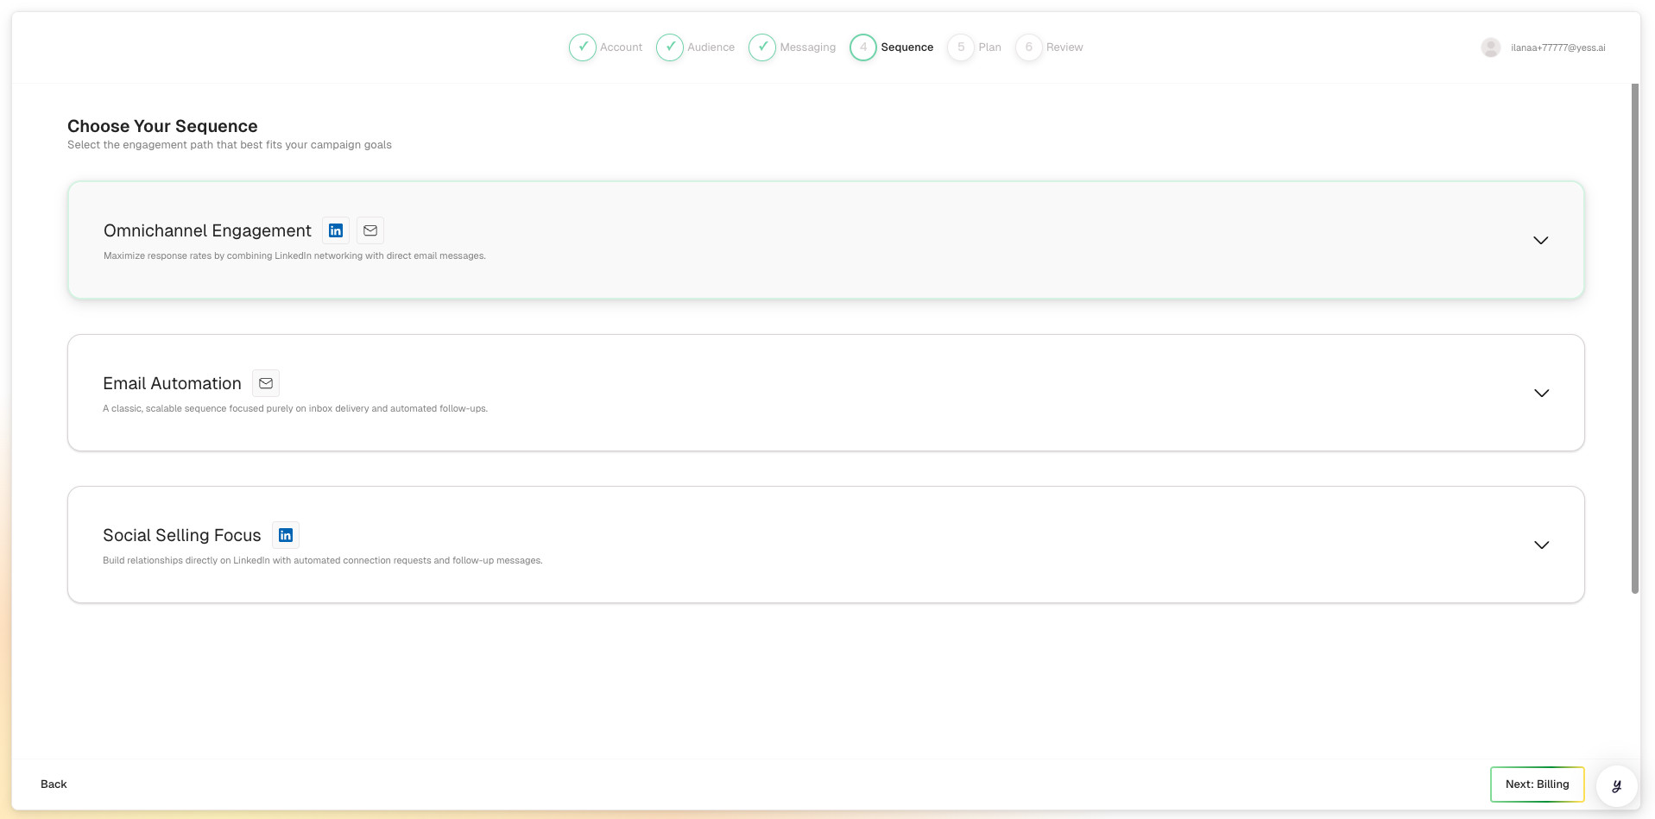Screen dimensions: 1655x819
Task: Expand the Social Selling Focus chevron
Action: click(x=1541, y=545)
